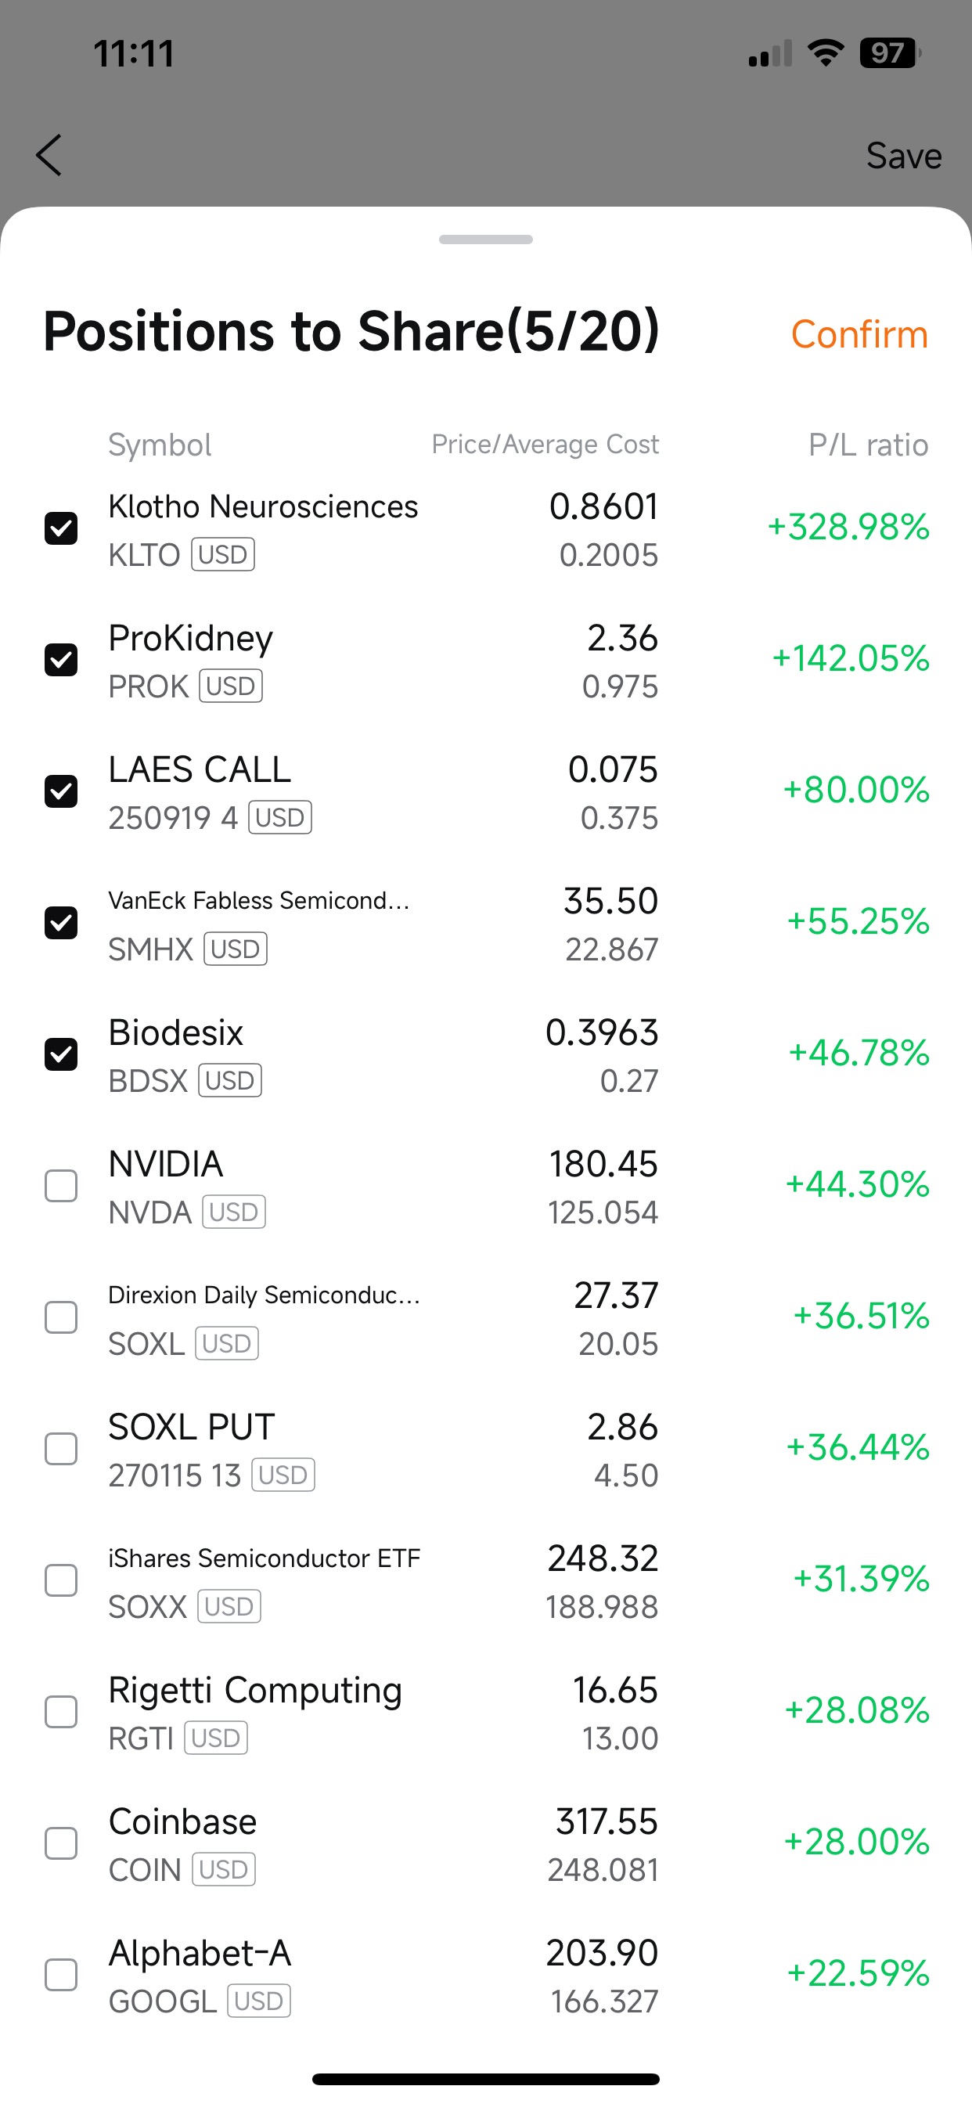The image size is (972, 2104).
Task: Tap the orange Confirm button
Action: click(859, 334)
